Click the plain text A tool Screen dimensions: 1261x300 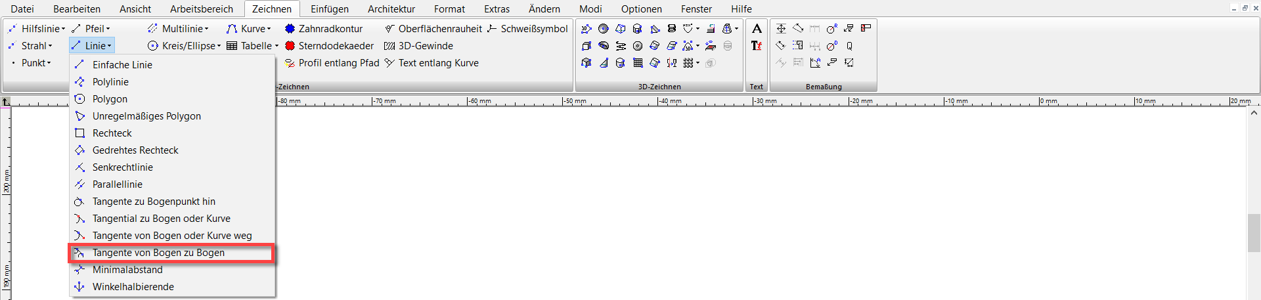pos(757,28)
